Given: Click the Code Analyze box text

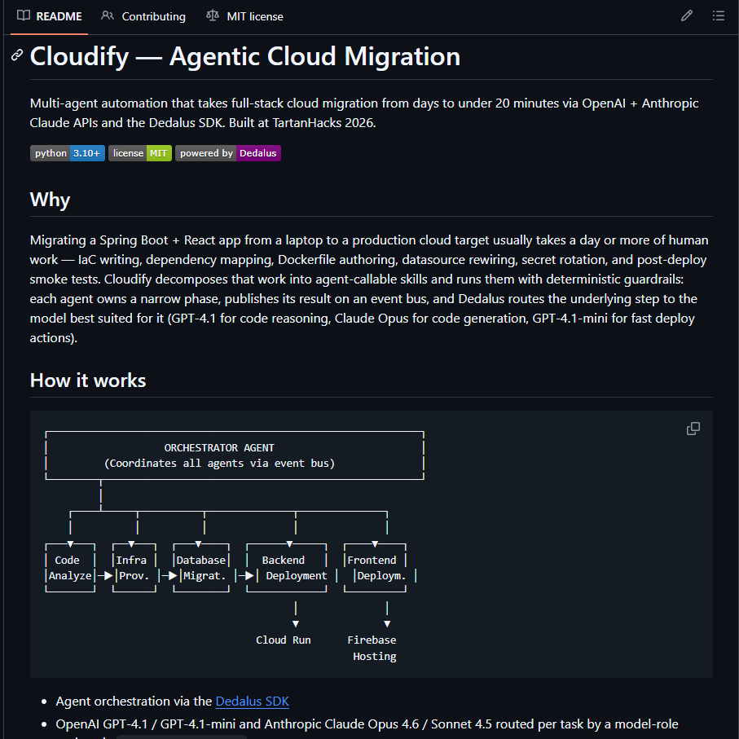Looking at the screenshot, I should [x=70, y=568].
